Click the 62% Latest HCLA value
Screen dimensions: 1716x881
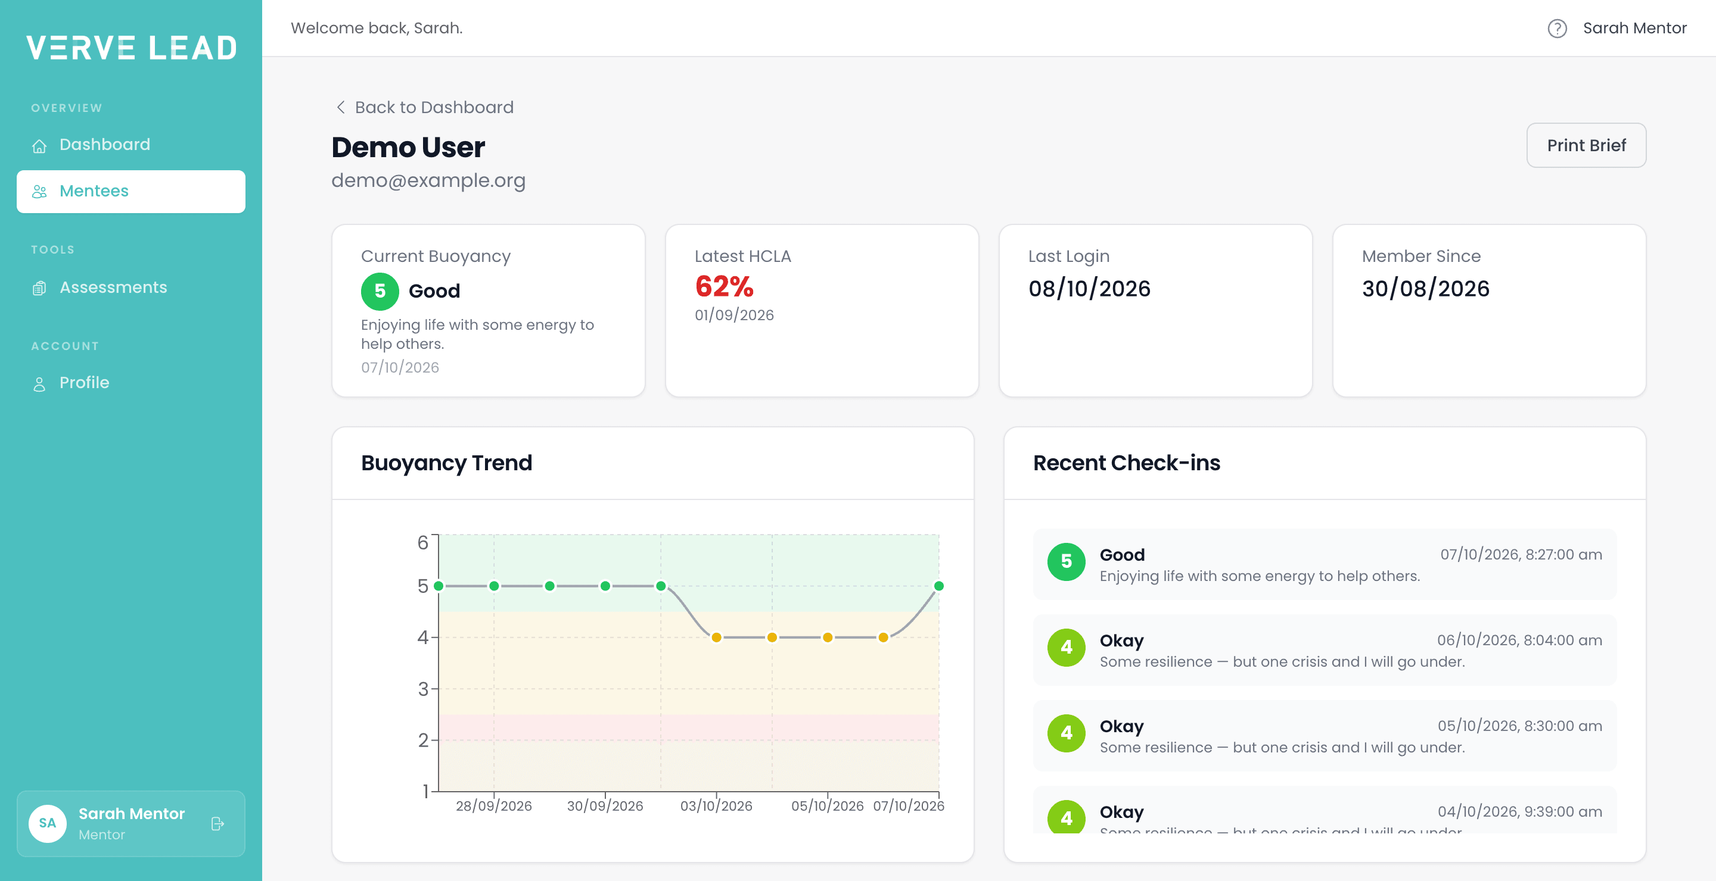point(724,286)
